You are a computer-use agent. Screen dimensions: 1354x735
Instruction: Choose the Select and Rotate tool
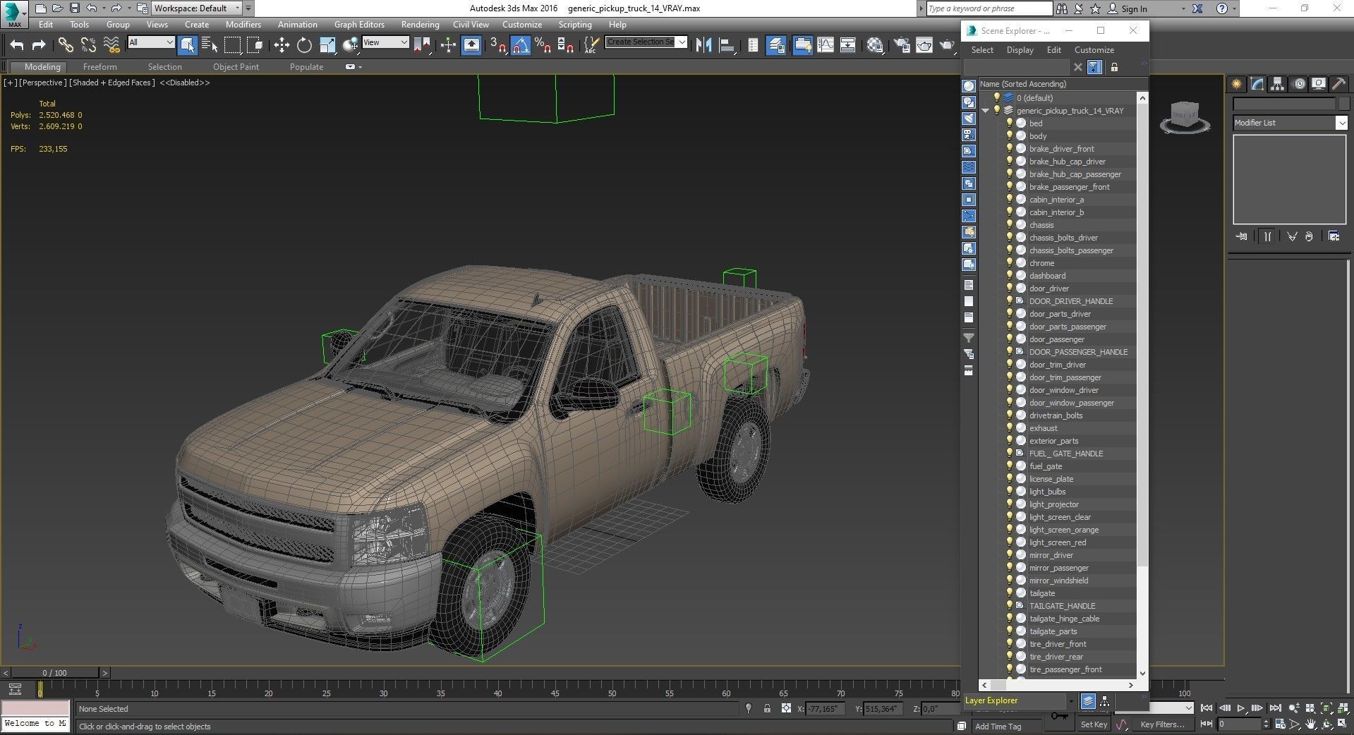[x=304, y=45]
